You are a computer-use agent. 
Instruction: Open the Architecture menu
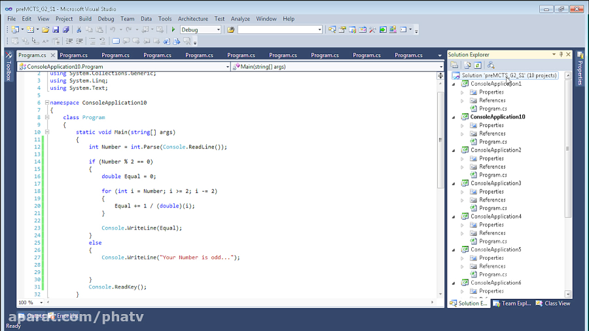(x=193, y=19)
